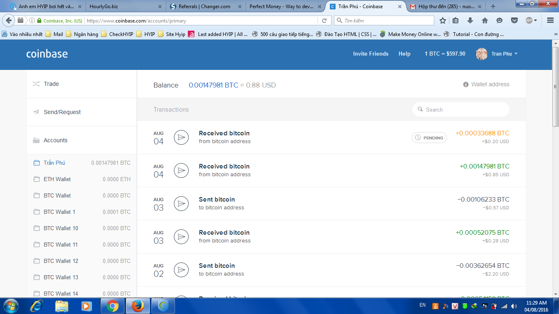Open the Ngân hàng bookmark folder

pos(82,34)
